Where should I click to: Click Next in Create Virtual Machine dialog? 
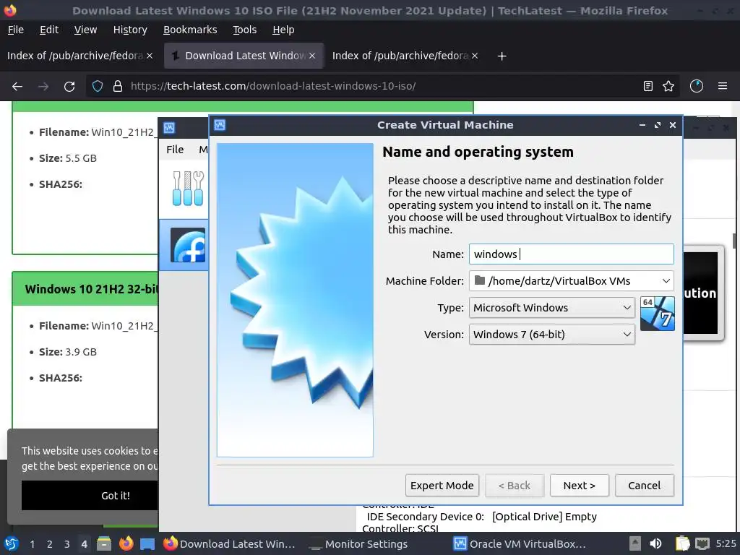tap(579, 485)
